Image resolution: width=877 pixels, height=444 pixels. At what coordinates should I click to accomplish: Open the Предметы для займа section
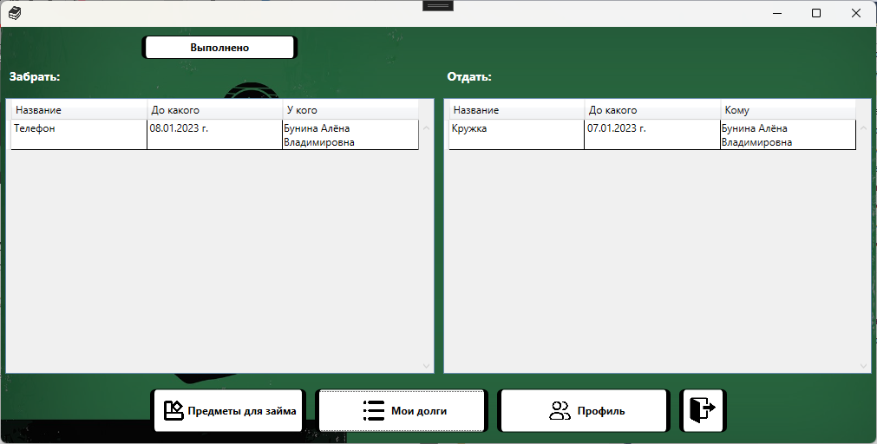click(228, 411)
